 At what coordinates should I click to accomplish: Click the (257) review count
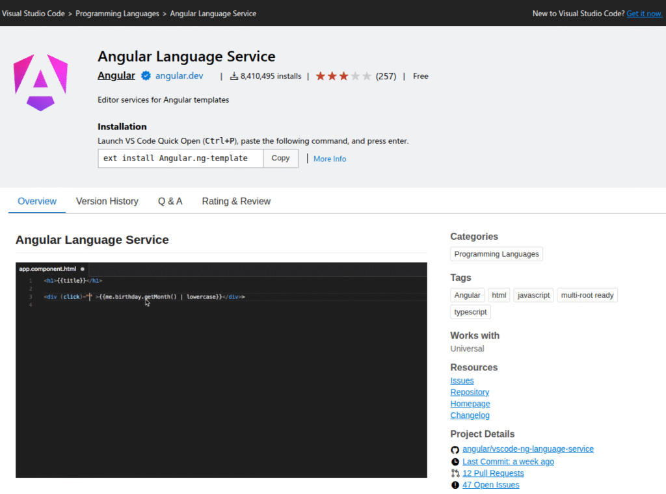tap(386, 77)
